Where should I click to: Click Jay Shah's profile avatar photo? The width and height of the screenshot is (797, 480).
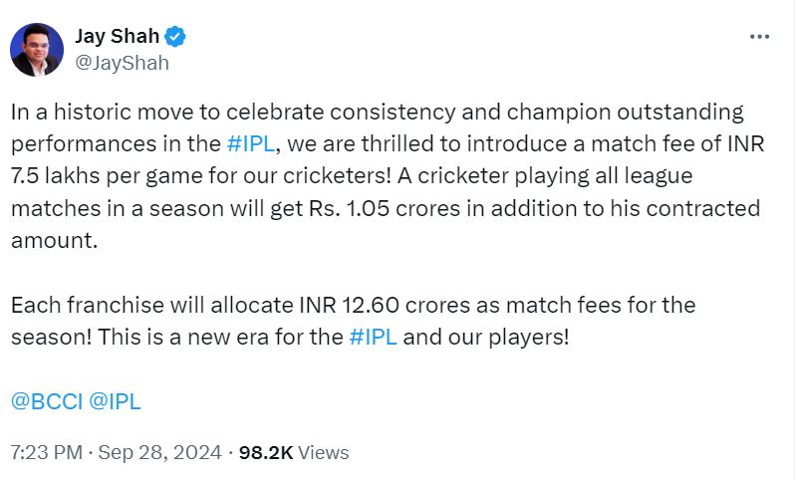click(x=37, y=50)
